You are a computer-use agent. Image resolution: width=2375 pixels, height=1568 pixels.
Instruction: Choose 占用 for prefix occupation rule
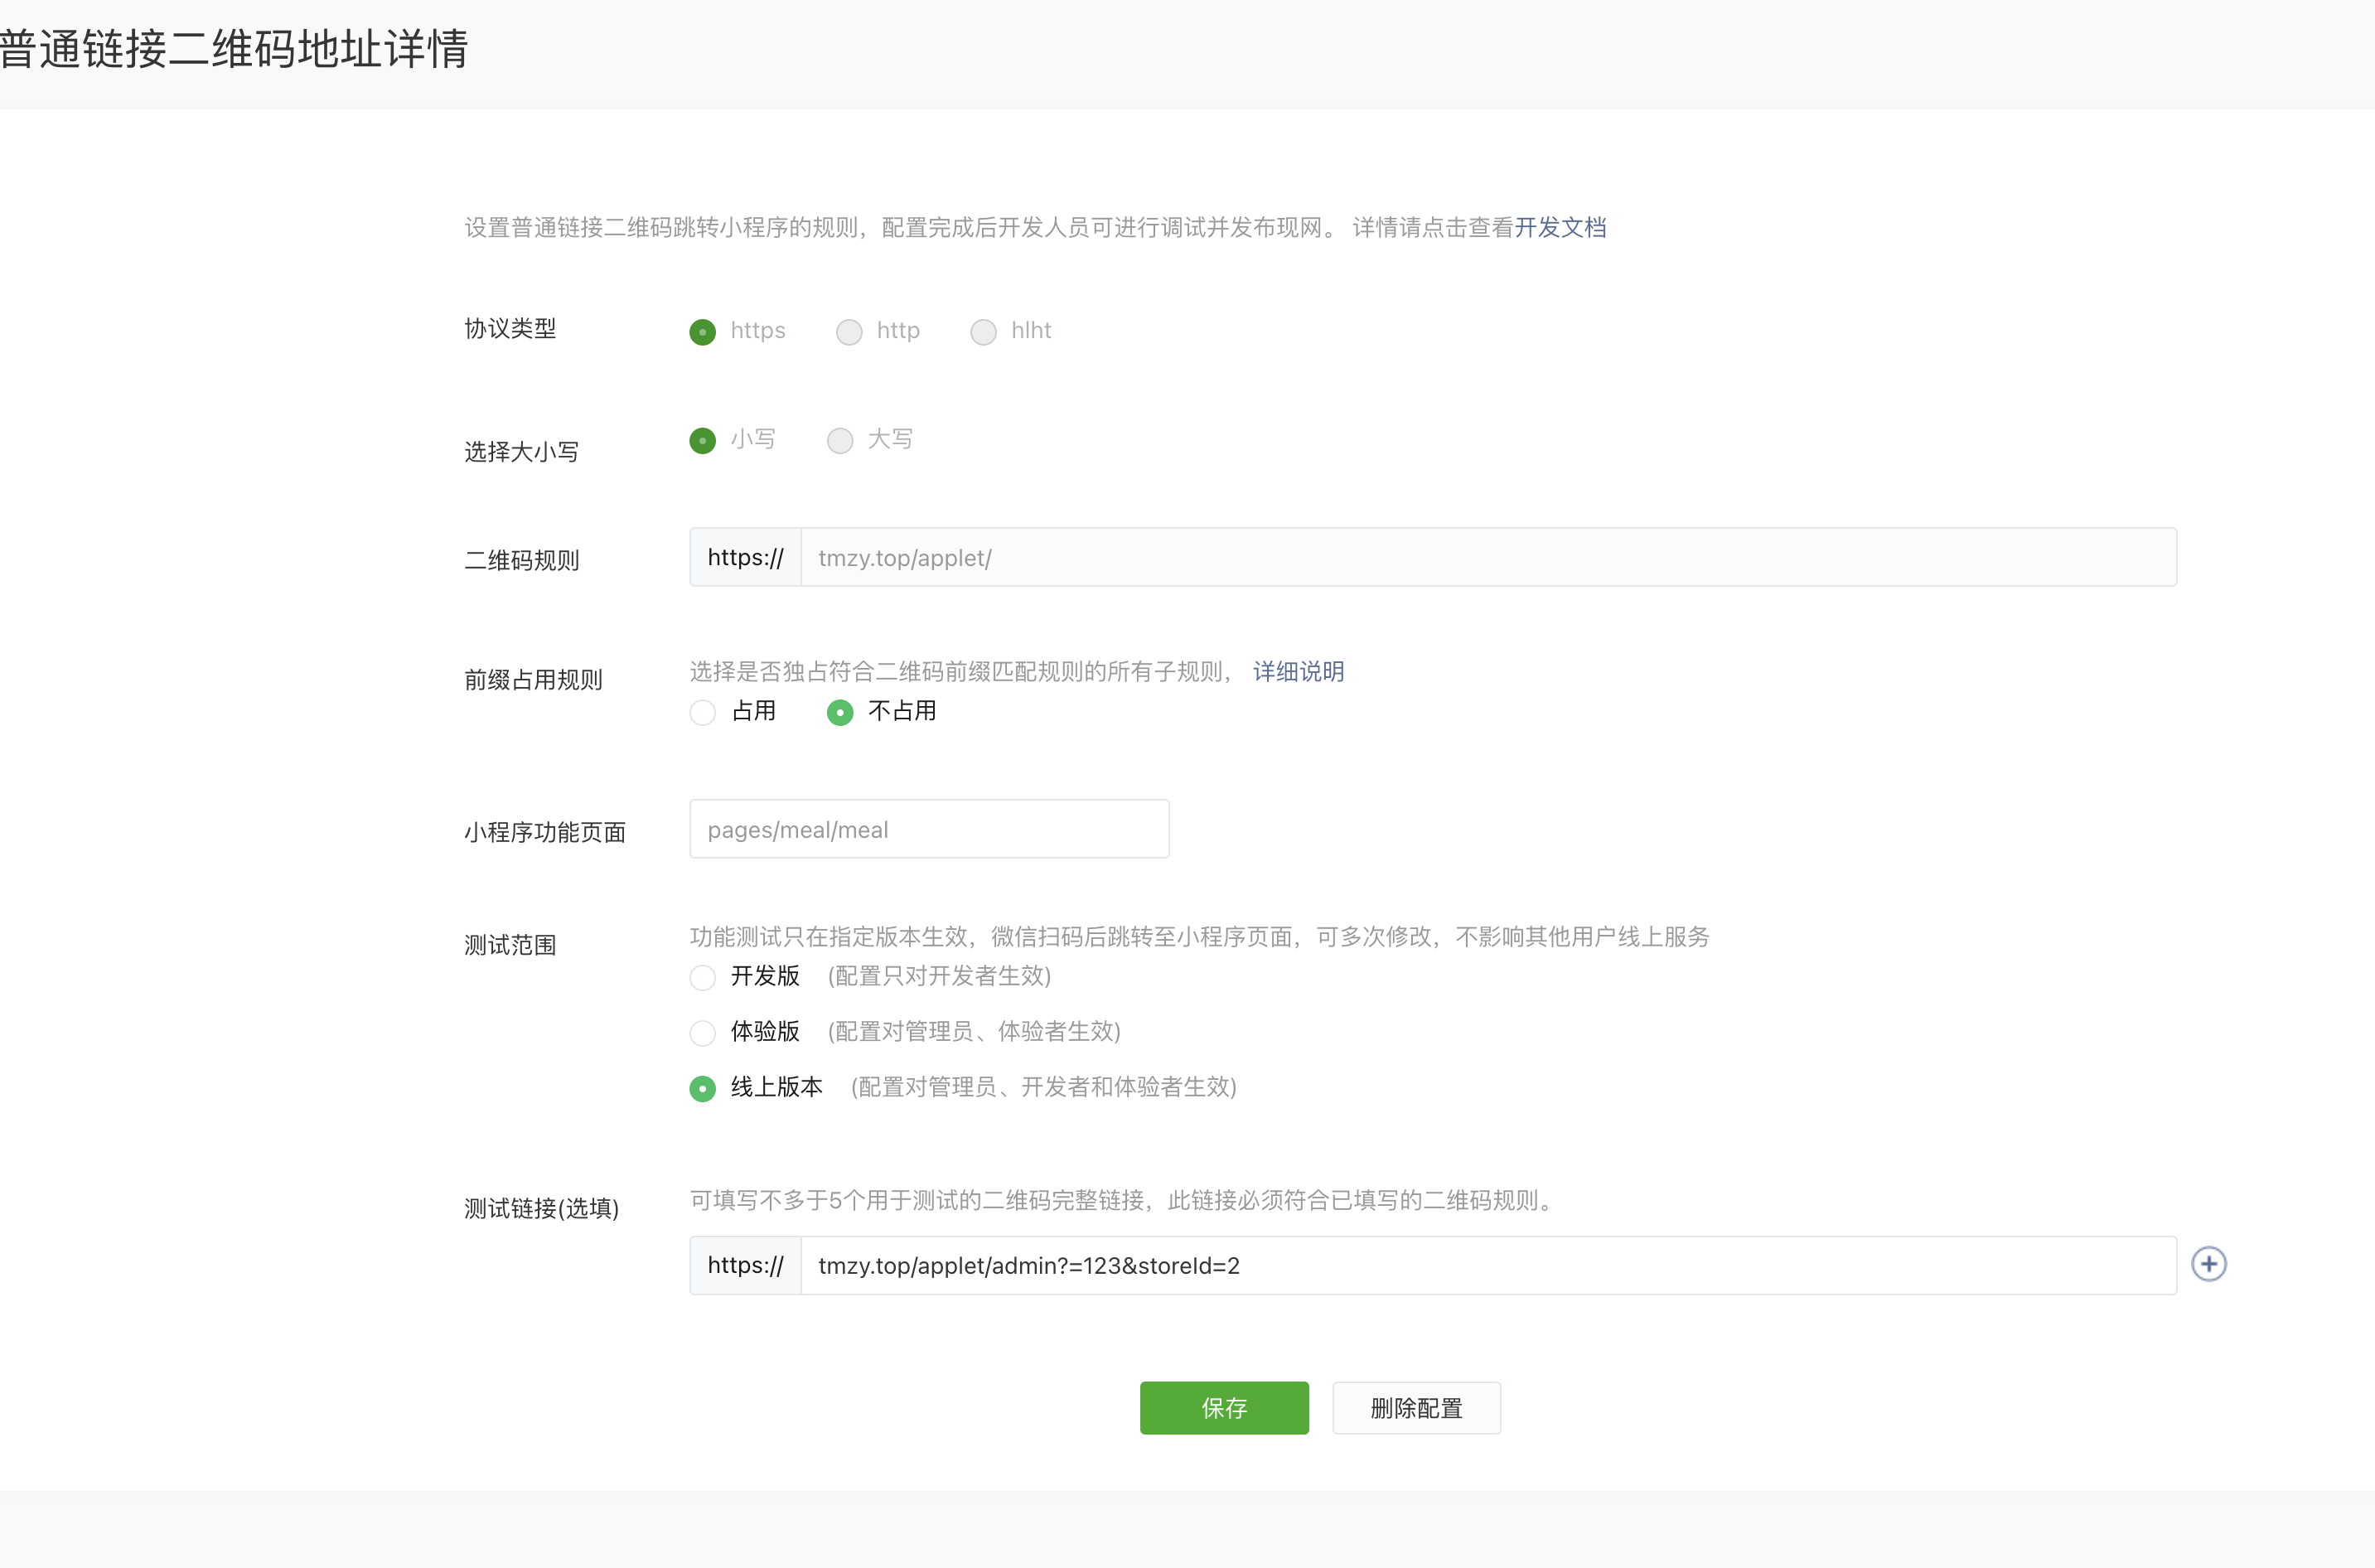(x=703, y=713)
